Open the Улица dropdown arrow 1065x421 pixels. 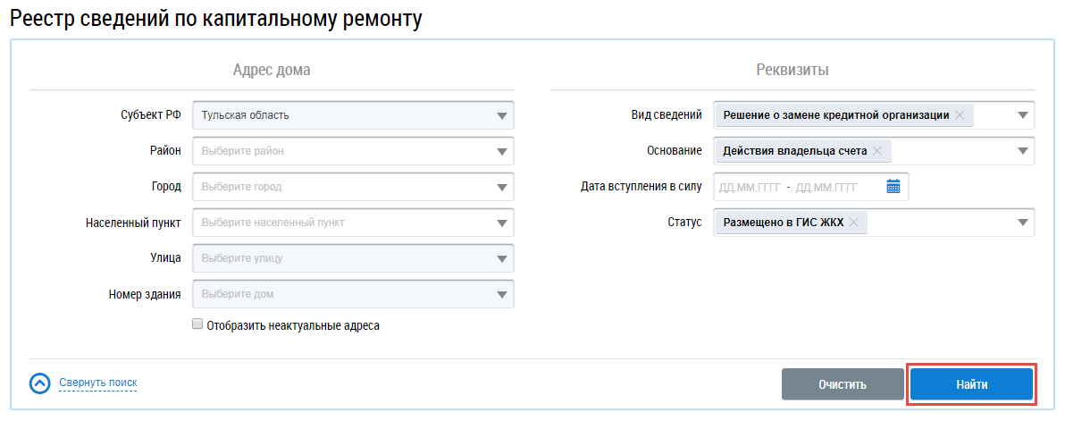[501, 258]
